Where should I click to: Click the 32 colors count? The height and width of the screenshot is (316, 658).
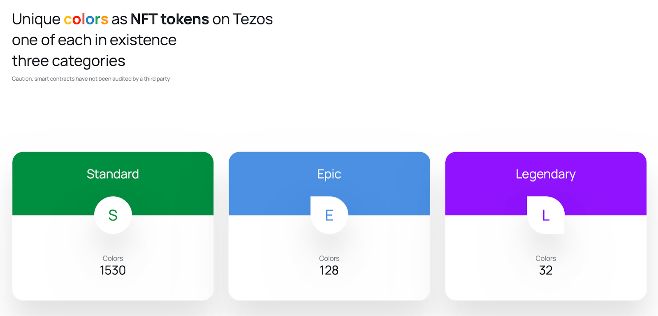tap(546, 270)
